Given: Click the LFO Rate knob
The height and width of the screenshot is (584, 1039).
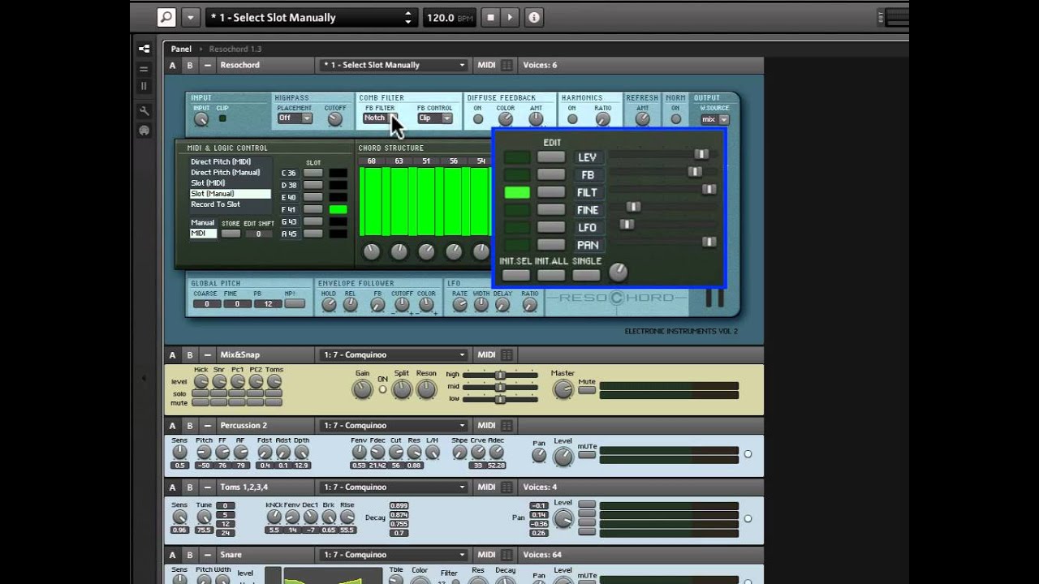Looking at the screenshot, I should pyautogui.click(x=459, y=305).
